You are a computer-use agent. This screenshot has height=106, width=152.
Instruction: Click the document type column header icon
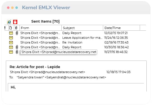(x=11, y=28)
